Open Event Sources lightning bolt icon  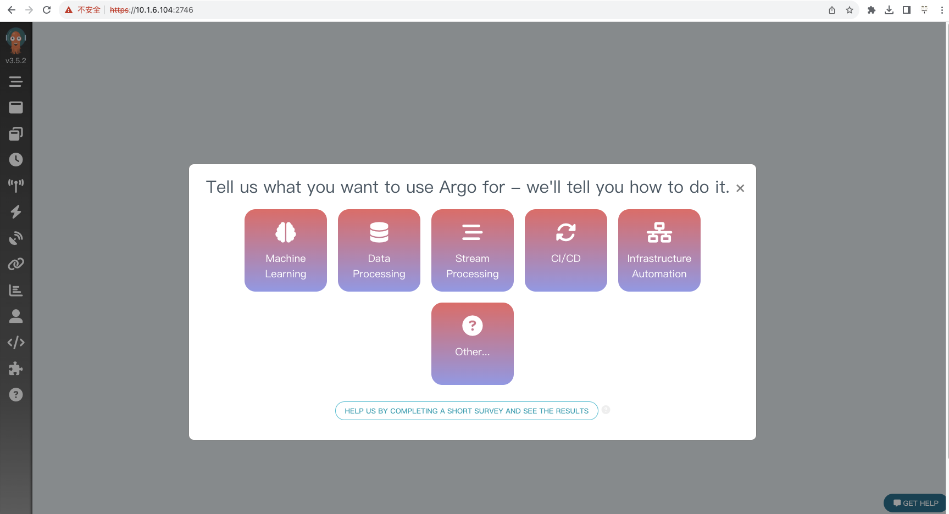click(x=16, y=212)
